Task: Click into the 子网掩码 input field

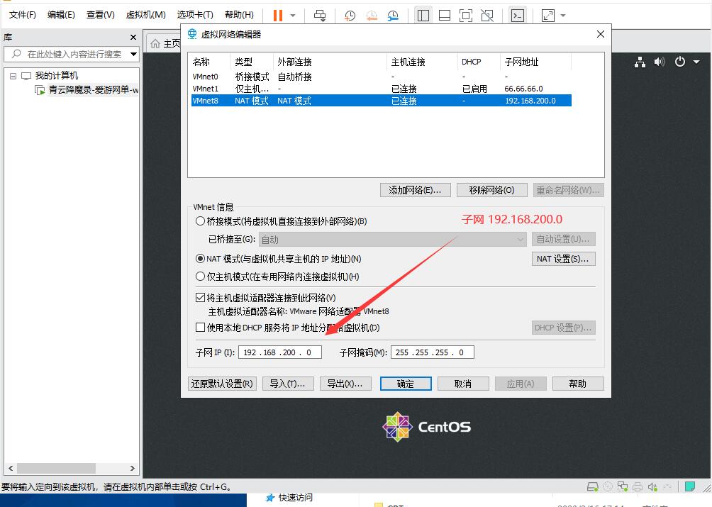Action: click(x=431, y=352)
